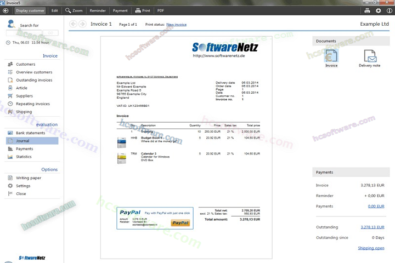The height and width of the screenshot is (263, 395).
Task: Click the clock icon beside the date
Action: click(8, 43)
